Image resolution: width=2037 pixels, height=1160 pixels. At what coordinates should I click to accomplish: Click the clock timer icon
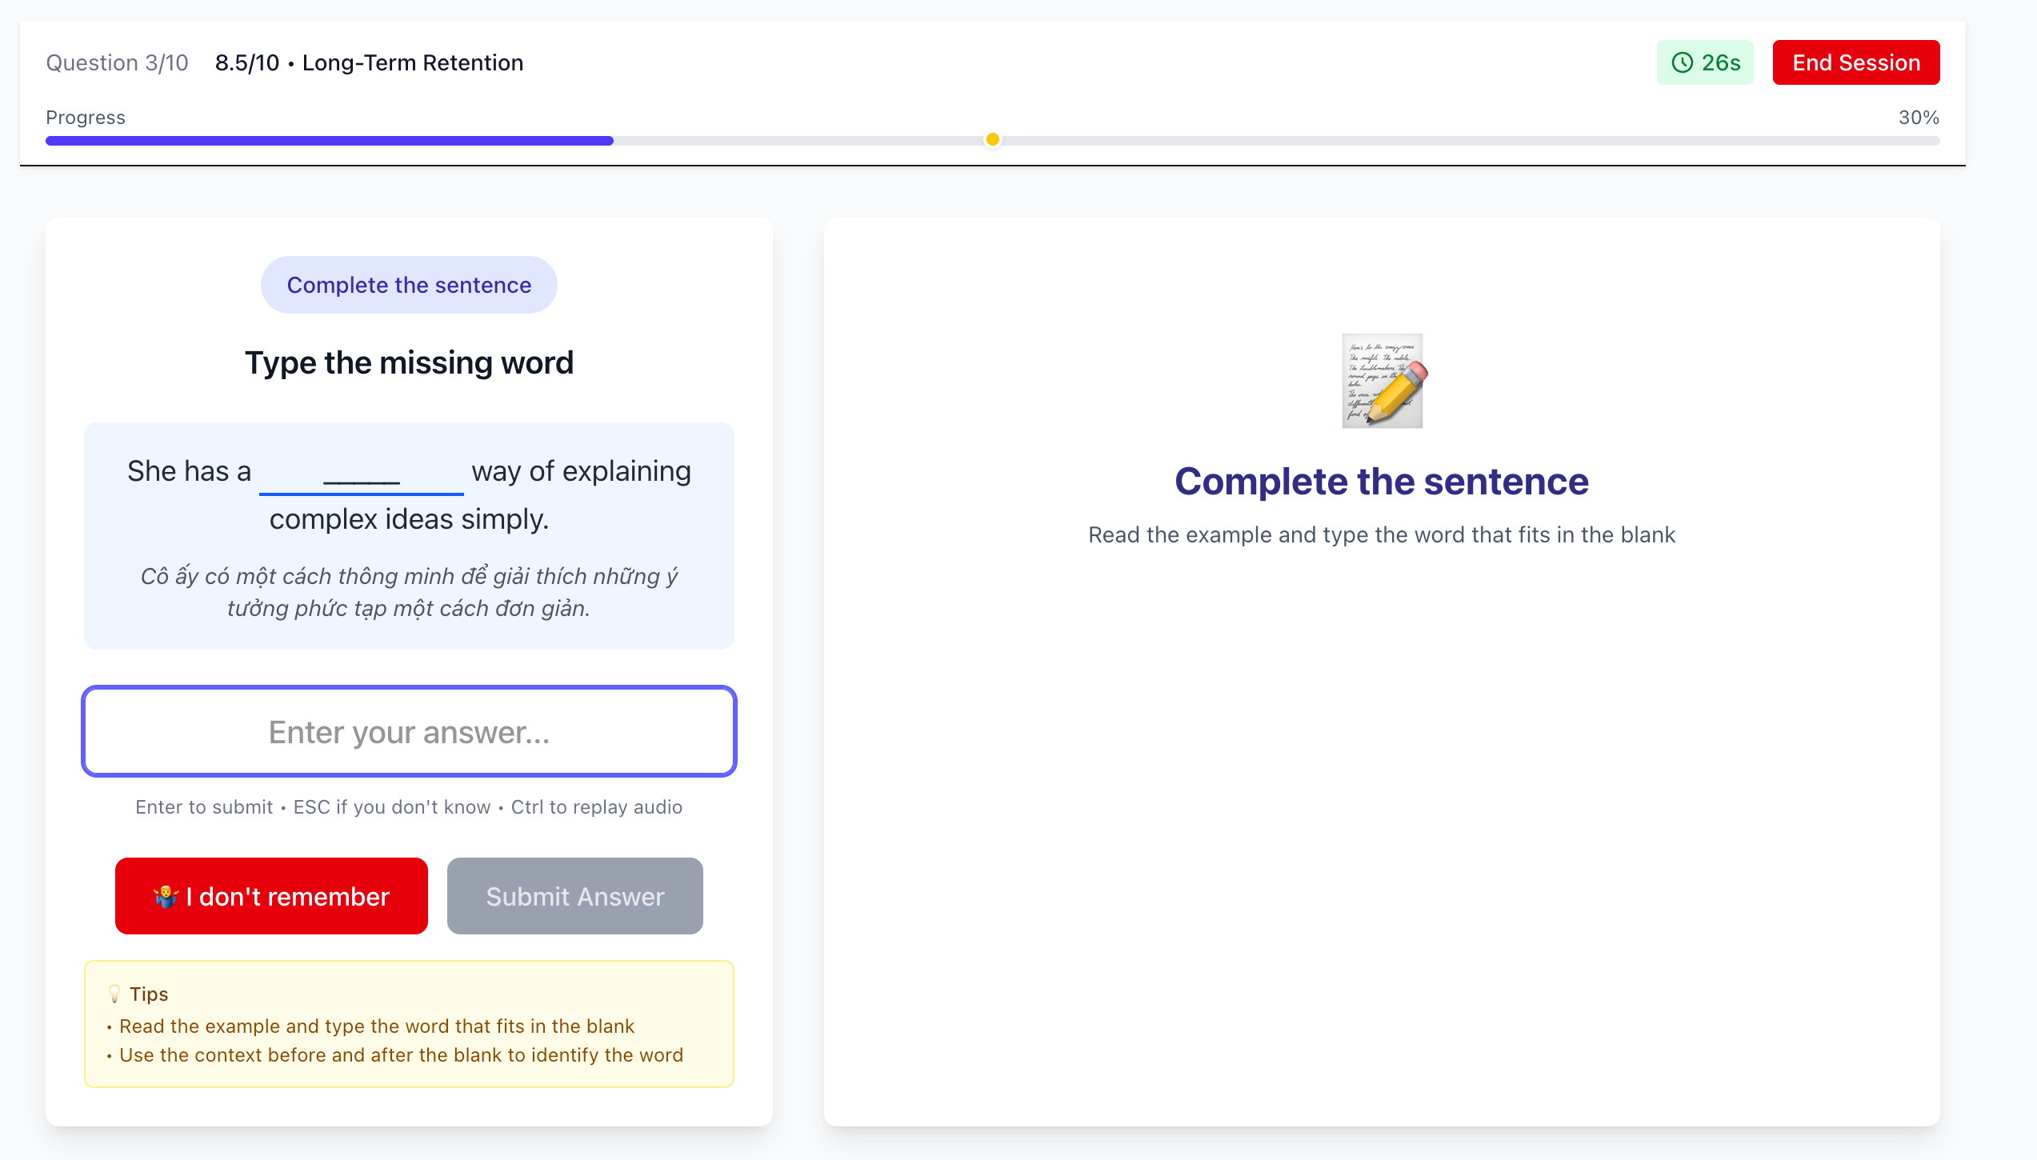click(1683, 62)
